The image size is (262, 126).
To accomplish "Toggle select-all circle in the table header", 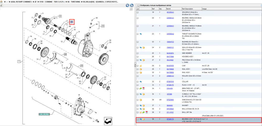I will tap(138, 9).
